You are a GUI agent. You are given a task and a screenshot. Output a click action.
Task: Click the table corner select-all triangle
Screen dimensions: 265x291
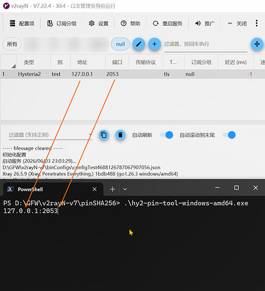(x=13, y=66)
